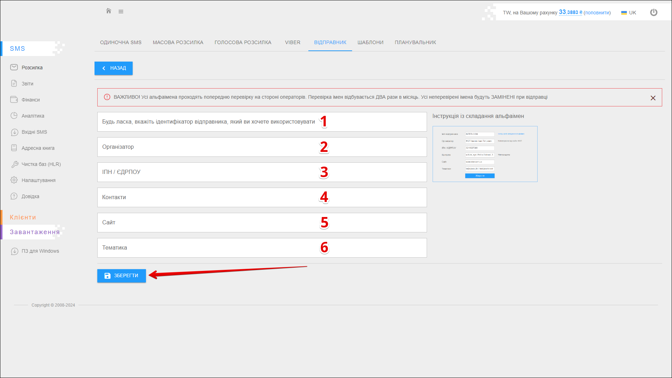Viewport: 672px width, 378px height.
Task: Dismiss the ВАЖЛИВО warning banner
Action: [653, 98]
